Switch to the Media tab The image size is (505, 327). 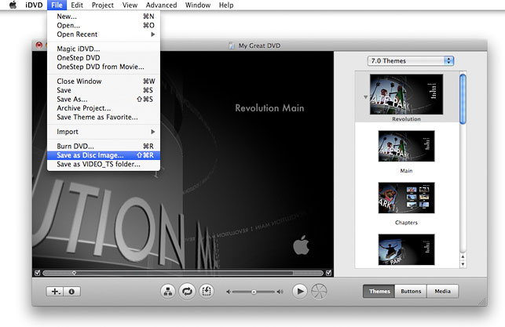point(442,291)
